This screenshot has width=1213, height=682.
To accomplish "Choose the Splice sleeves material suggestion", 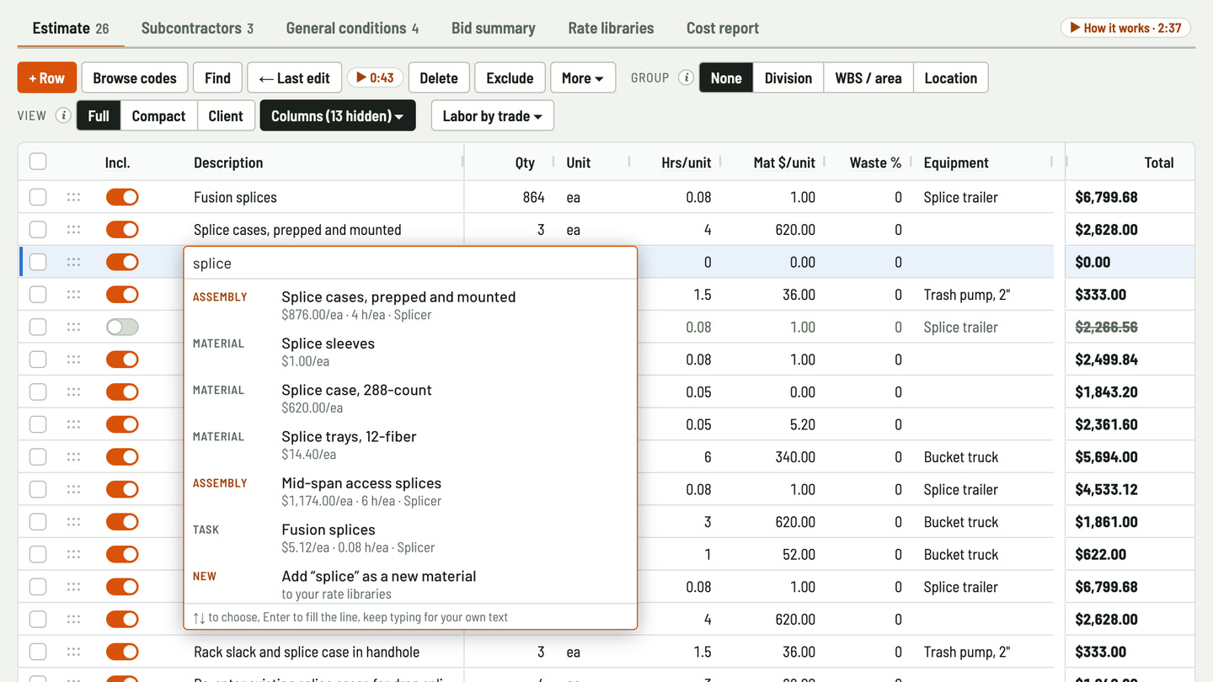I will 410,351.
